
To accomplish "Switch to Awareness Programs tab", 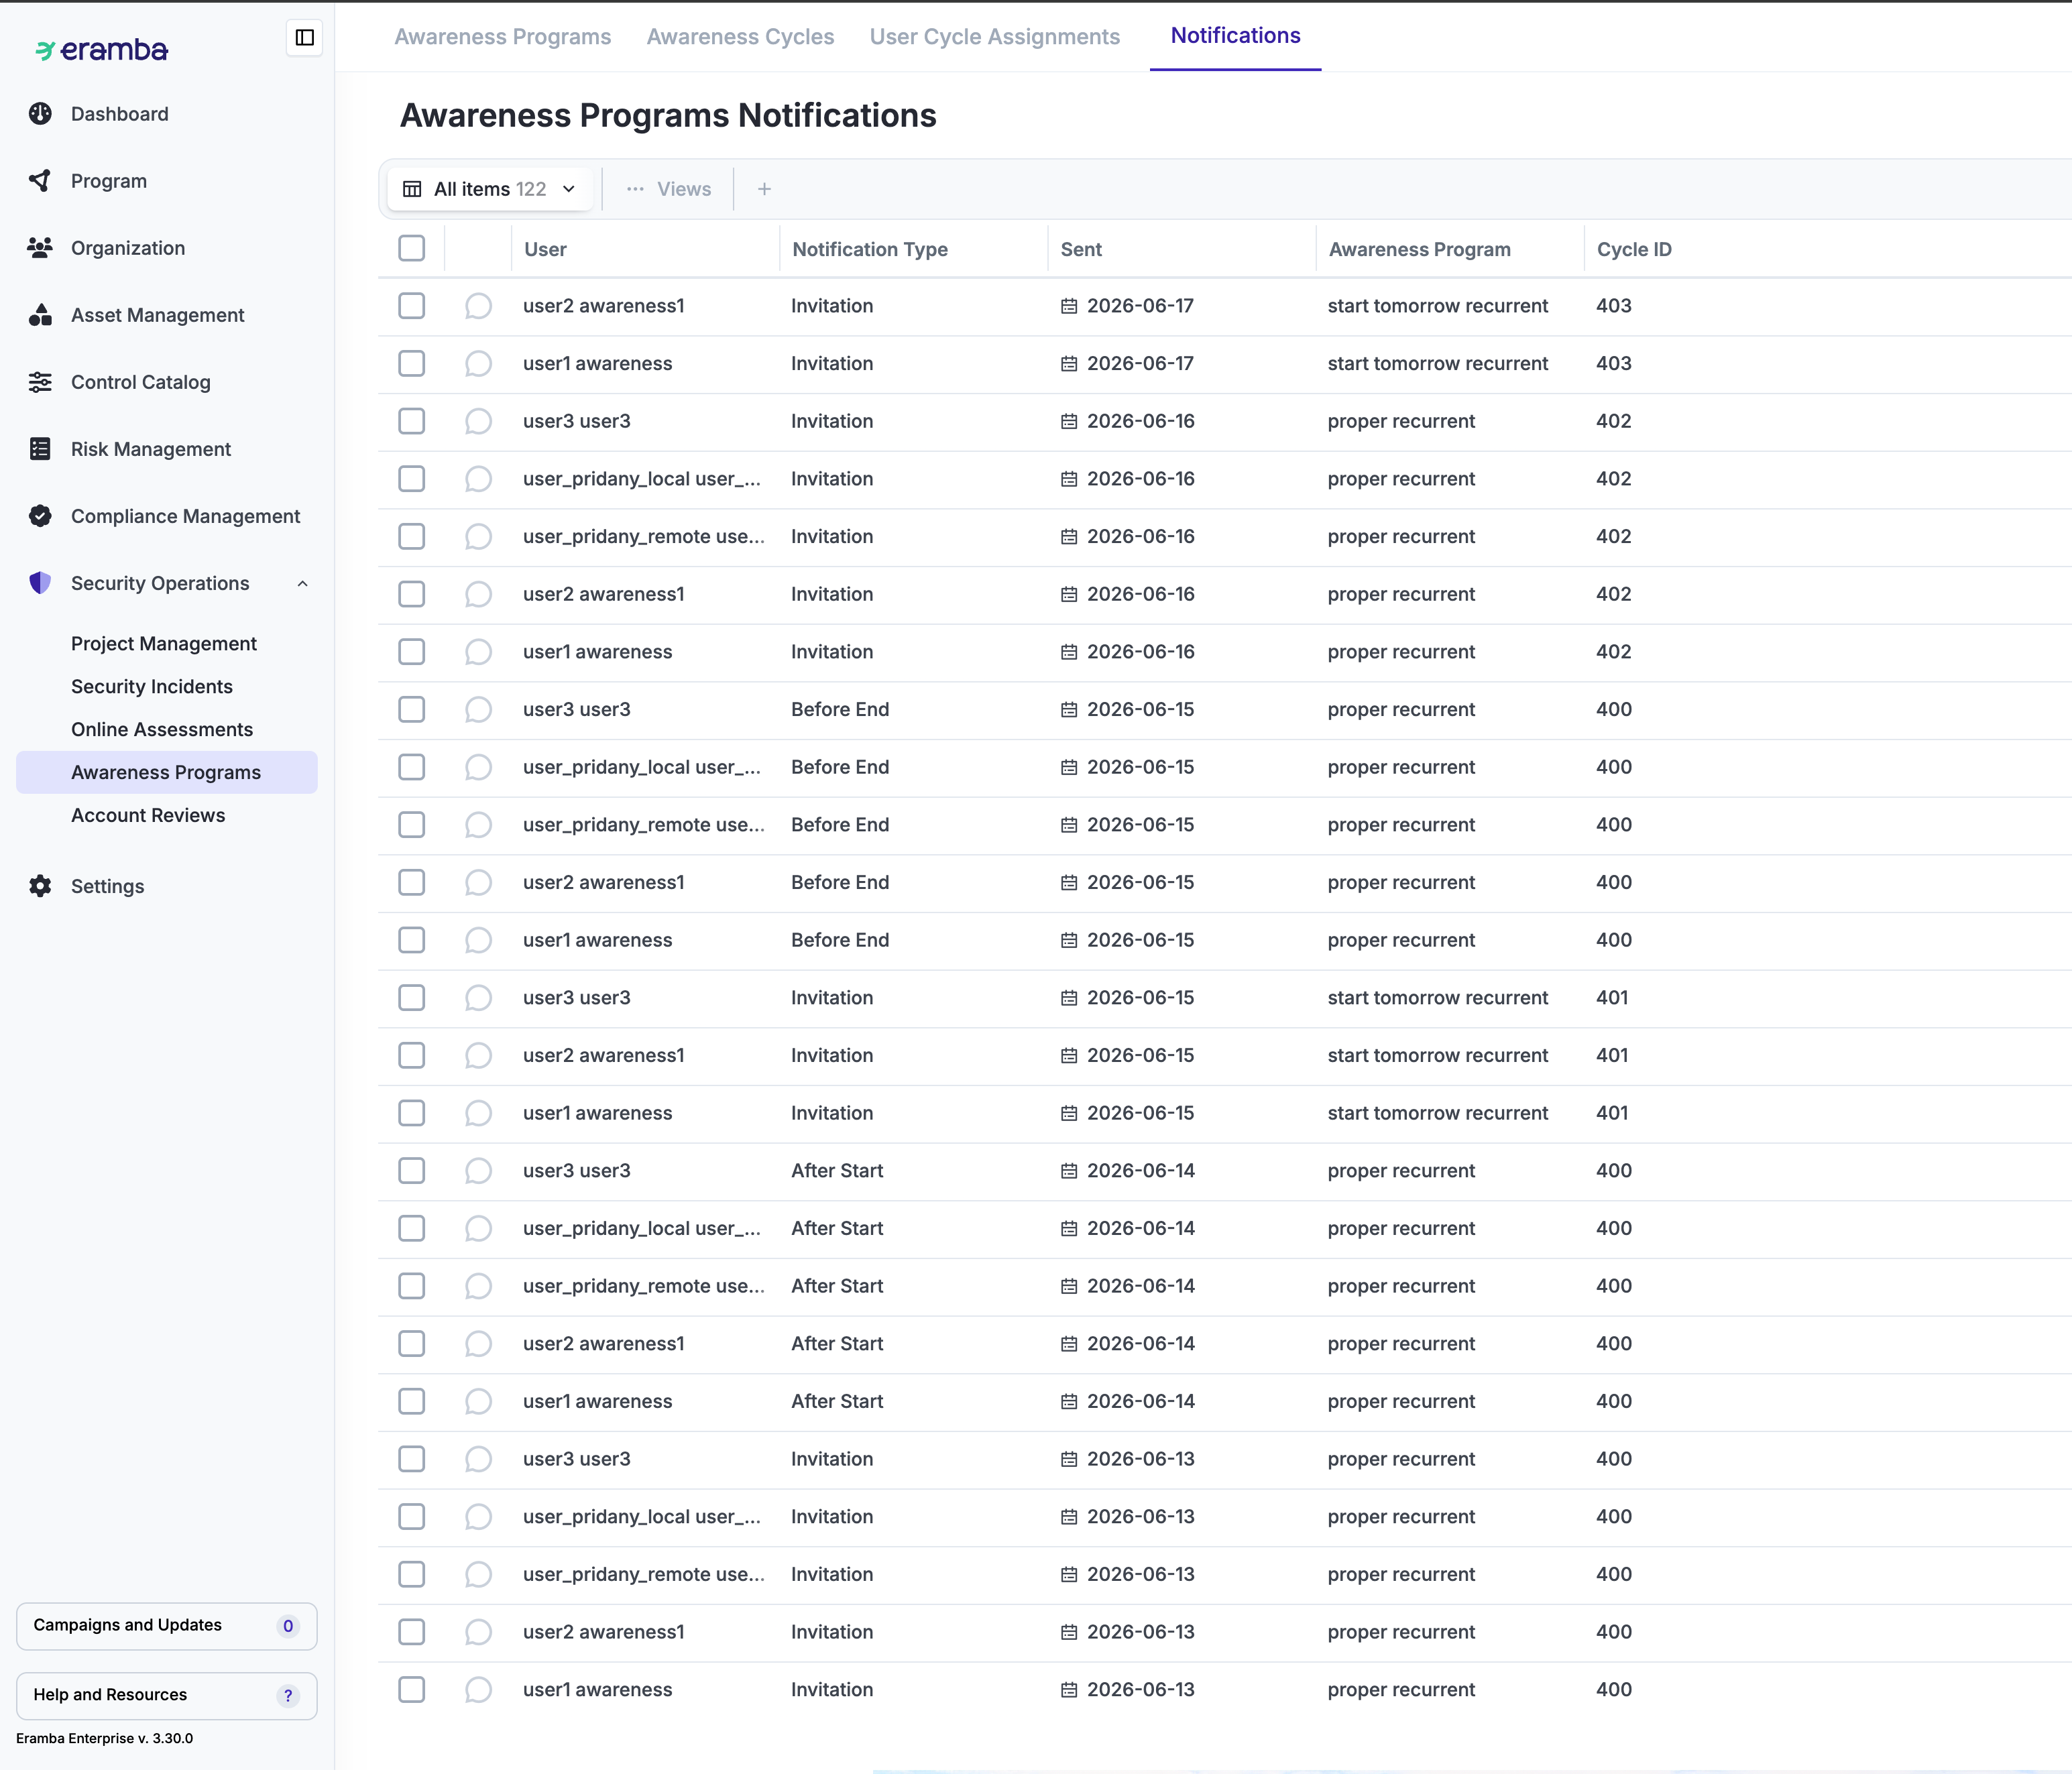I will click(503, 37).
